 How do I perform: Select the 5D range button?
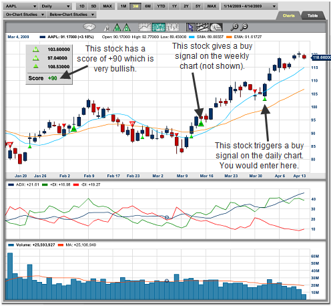pyautogui.click(x=93, y=6)
